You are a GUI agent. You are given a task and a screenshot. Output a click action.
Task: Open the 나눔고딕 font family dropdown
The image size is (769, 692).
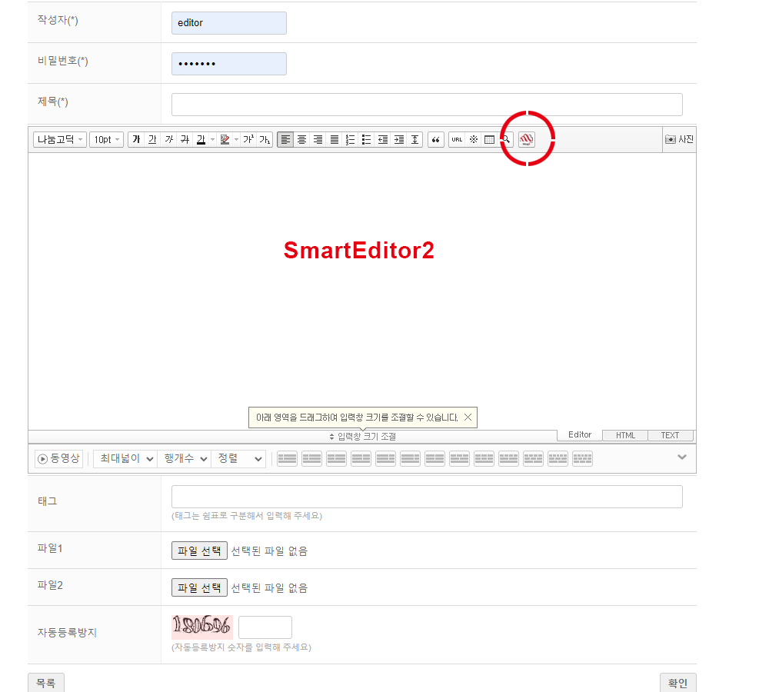coord(60,139)
